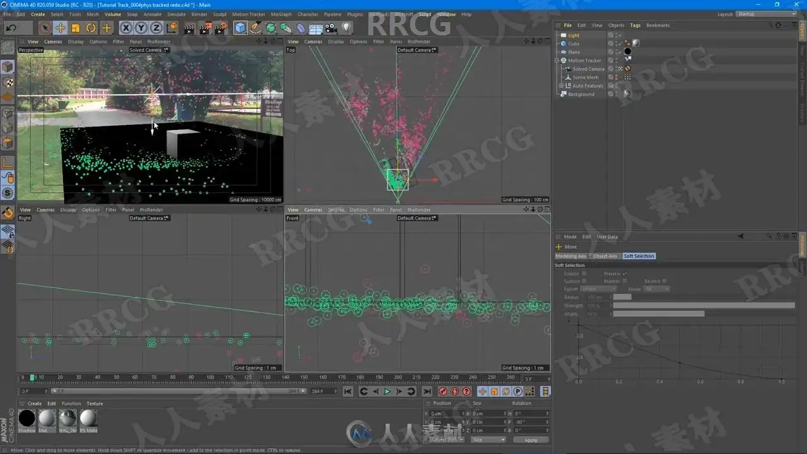The image size is (807, 454).
Task: Toggle the Y axis lock
Action: pos(141,28)
